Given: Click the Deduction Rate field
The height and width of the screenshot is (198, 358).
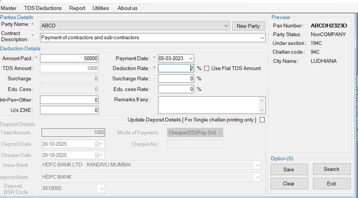Looking at the screenshot, I should pos(176,69).
